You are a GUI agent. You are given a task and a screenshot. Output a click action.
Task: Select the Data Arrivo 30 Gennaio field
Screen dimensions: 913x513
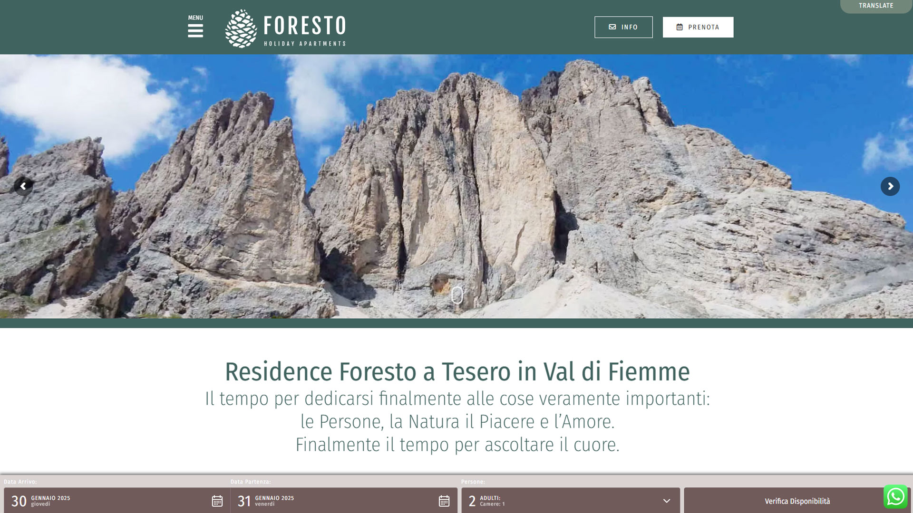click(x=95, y=501)
